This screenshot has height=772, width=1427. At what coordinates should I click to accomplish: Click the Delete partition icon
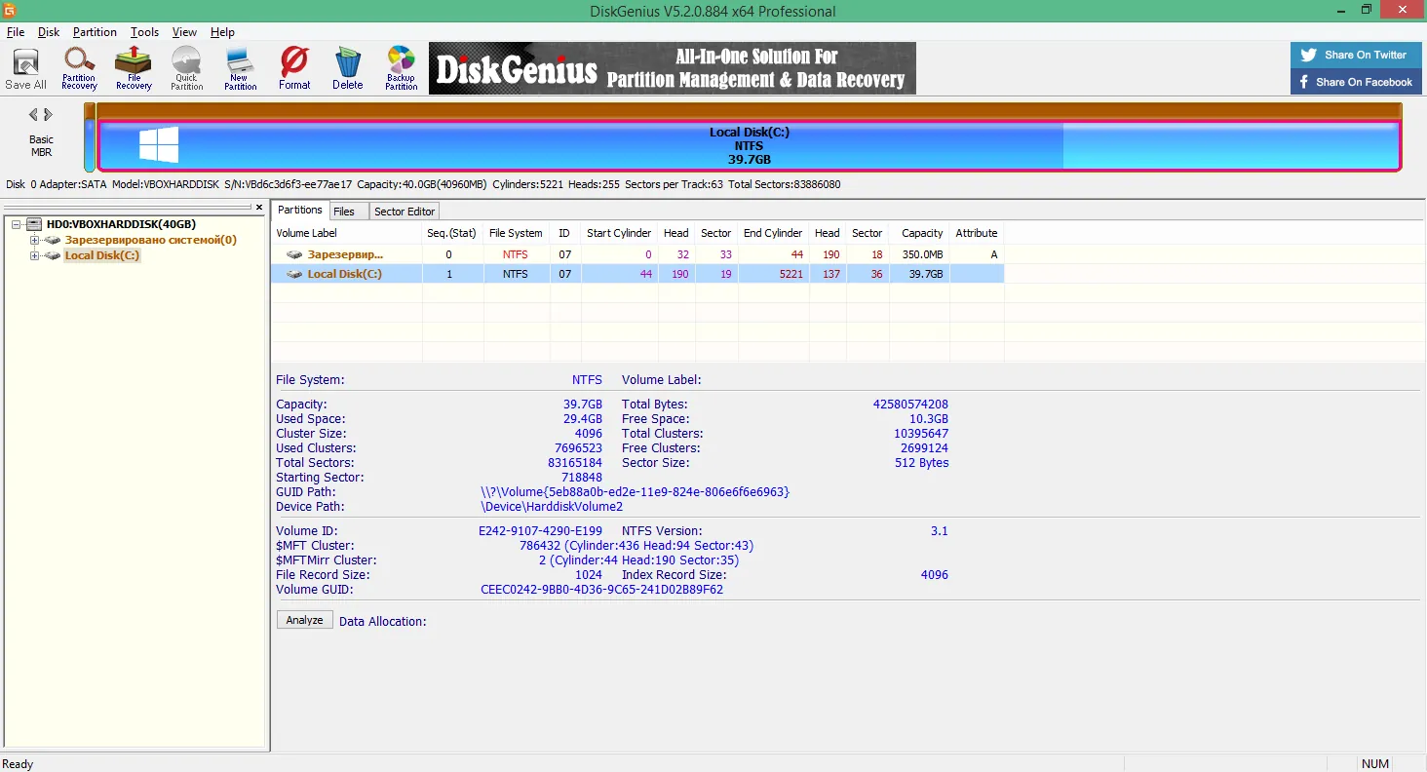coord(347,68)
